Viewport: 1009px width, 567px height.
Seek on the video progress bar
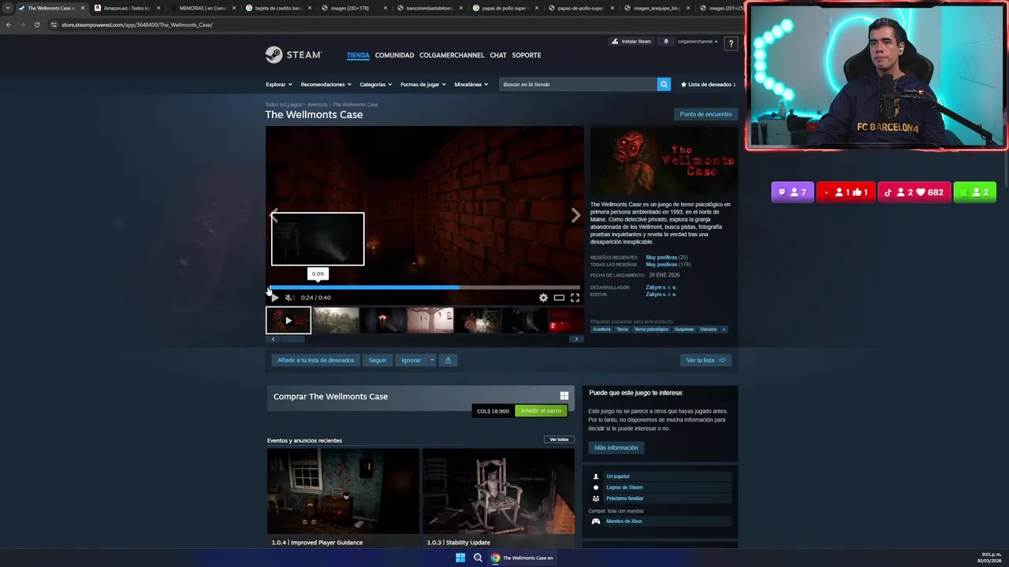(x=424, y=287)
